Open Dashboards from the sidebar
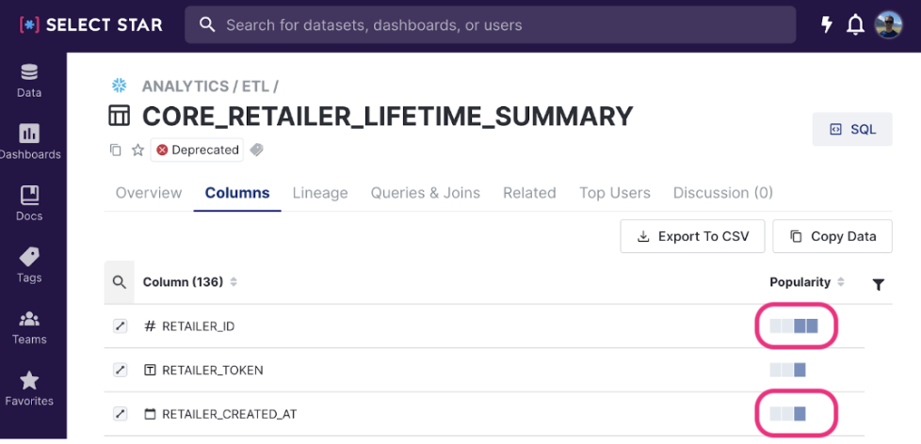This screenshot has width=921, height=444. 29,142
